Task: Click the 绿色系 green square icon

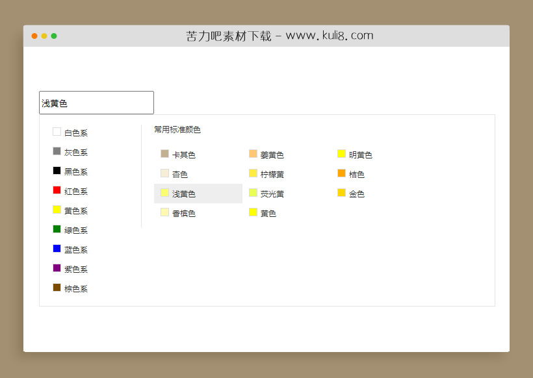Action: pos(57,229)
